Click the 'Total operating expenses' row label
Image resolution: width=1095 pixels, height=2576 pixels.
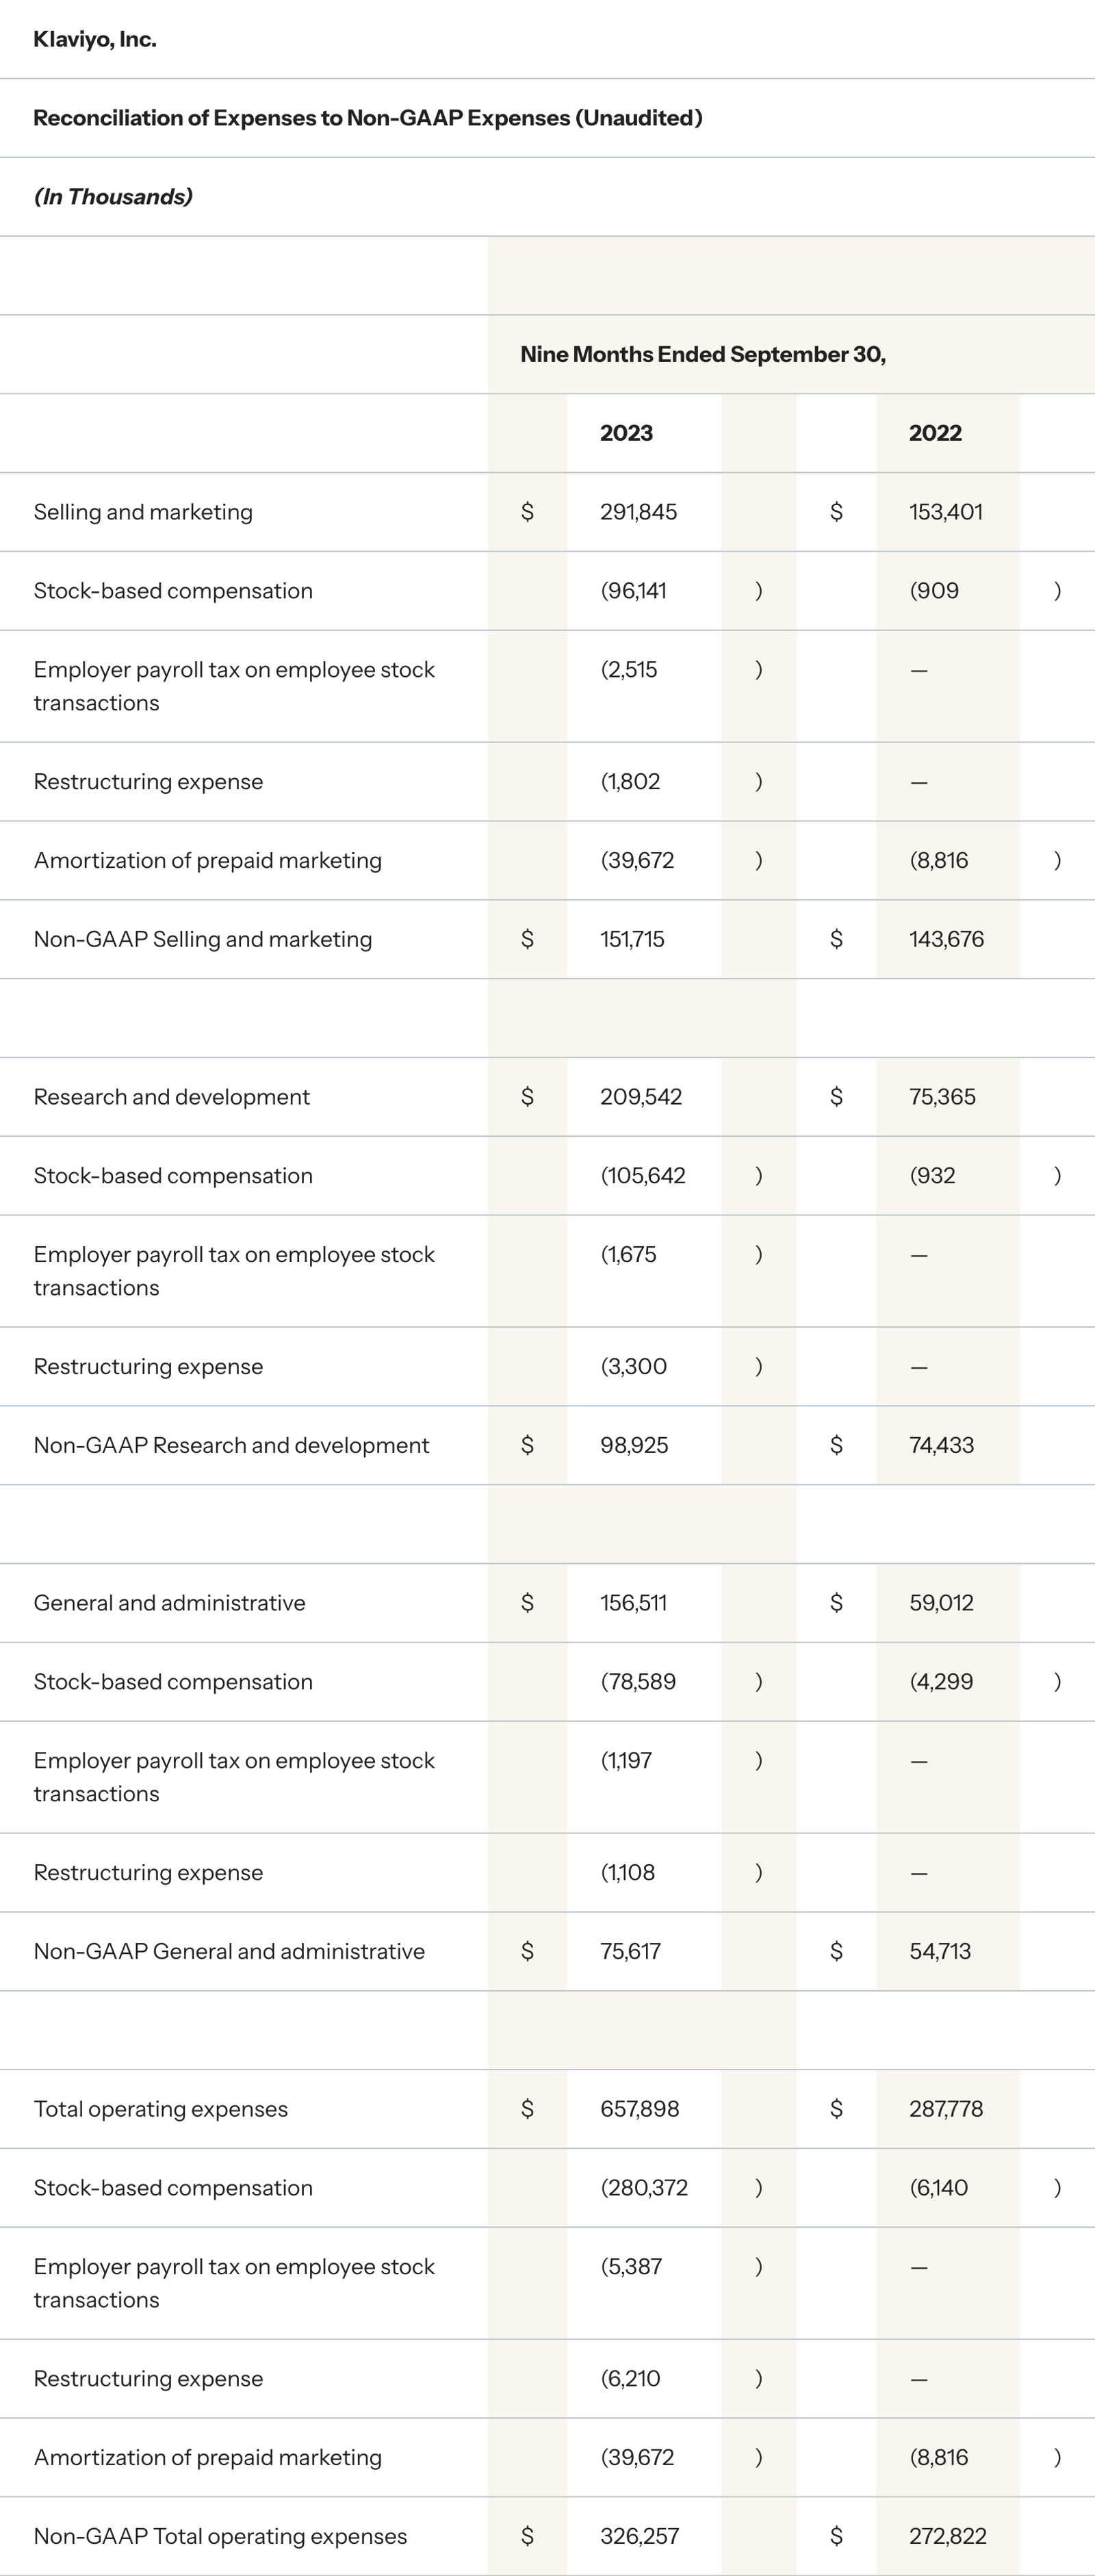pyautogui.click(x=161, y=2109)
